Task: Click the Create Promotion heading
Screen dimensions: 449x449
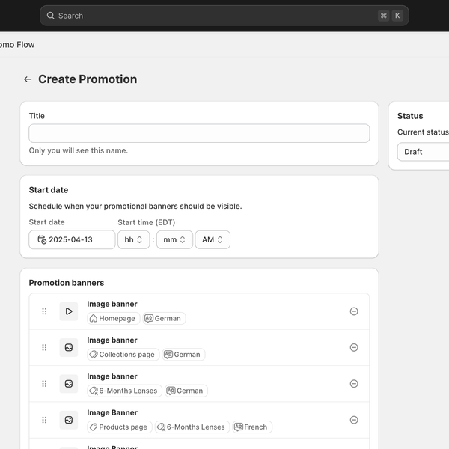Action: (88, 79)
